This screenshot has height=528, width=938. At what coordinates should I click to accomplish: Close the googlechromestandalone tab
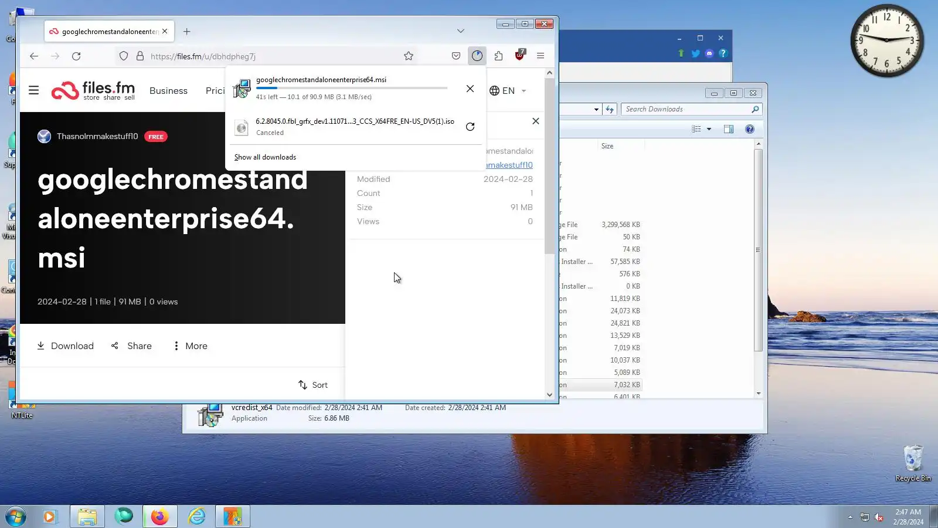[165, 32]
